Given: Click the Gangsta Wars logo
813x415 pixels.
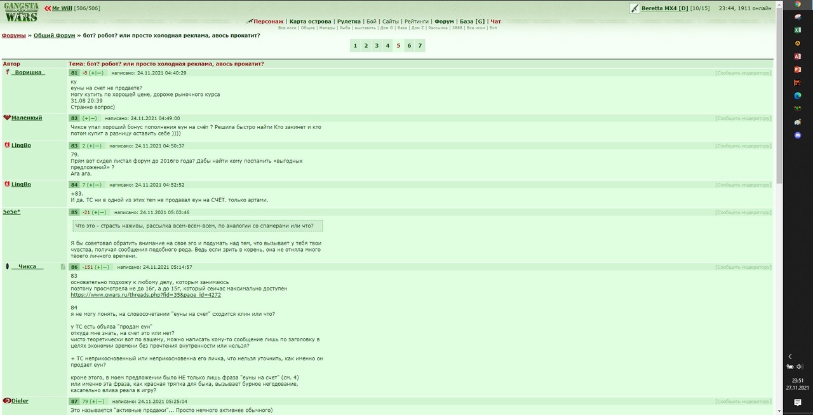Looking at the screenshot, I should pos(20,12).
